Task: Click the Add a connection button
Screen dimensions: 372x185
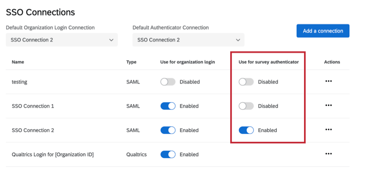Action: click(x=323, y=31)
